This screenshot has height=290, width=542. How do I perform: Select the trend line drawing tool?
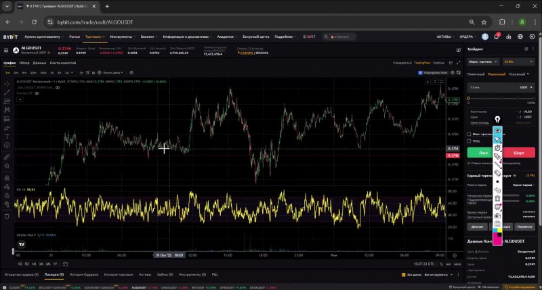[7, 92]
